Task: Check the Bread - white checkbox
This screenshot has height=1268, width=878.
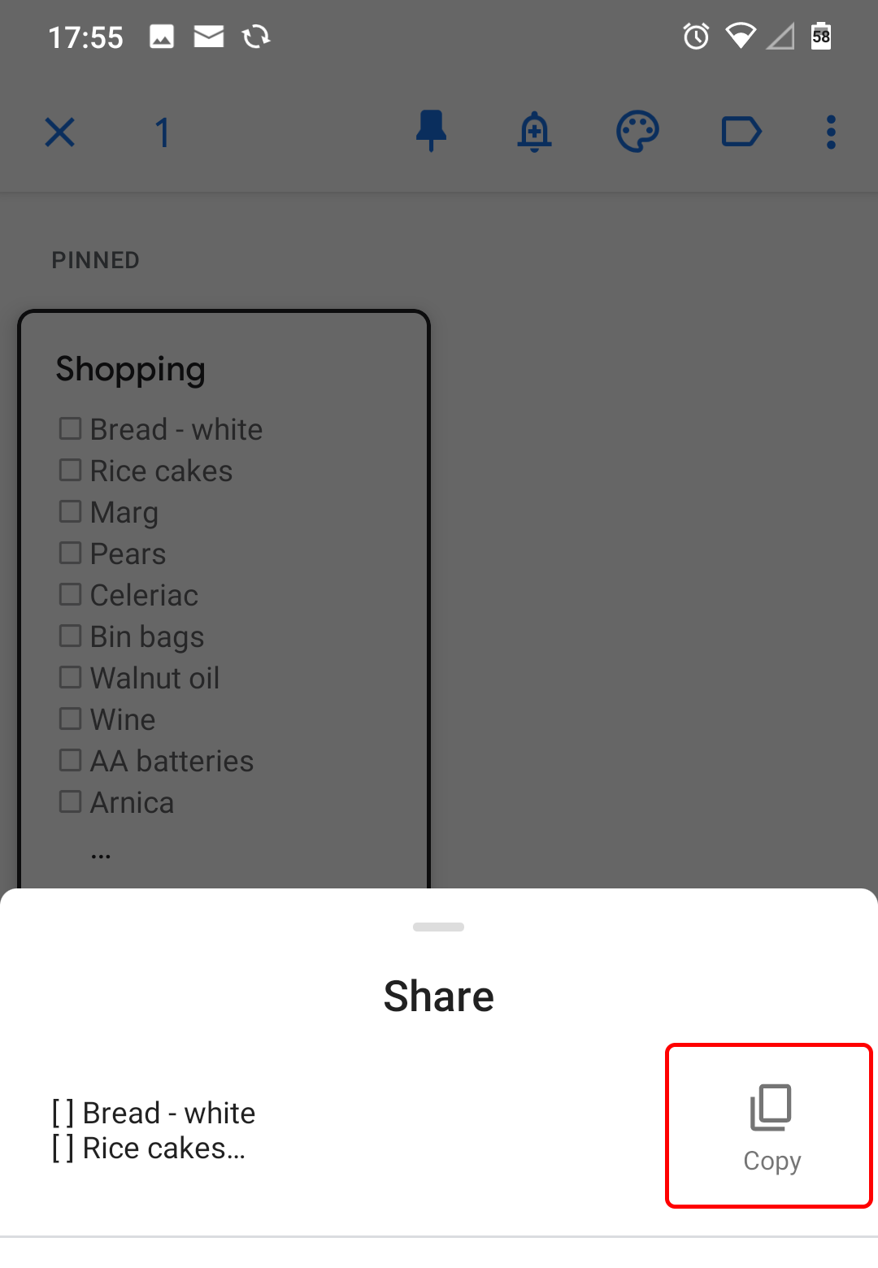Action: [71, 428]
